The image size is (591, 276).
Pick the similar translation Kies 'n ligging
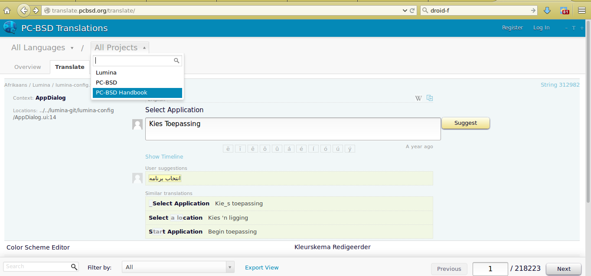(289, 218)
